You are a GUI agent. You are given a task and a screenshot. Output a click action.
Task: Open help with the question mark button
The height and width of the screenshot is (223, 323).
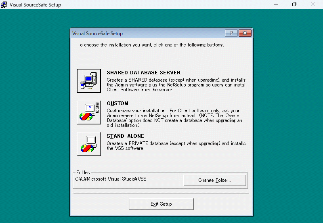(231, 33)
